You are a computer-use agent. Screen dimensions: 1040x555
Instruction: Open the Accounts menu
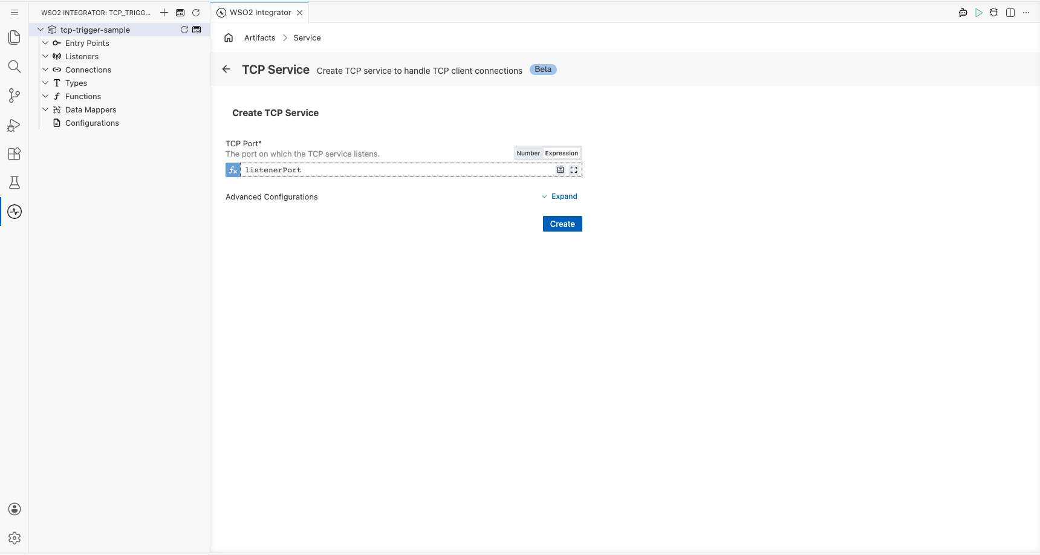[15, 509]
